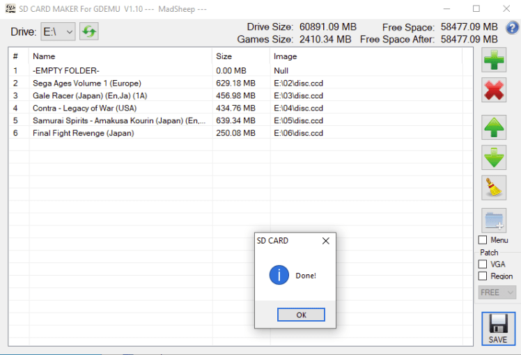Click the folder add icon above Menu

click(x=494, y=221)
